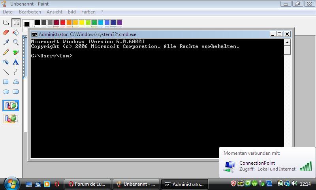Pick the lime green palette color
Screen dimensions: 316x190
pos(88,23)
